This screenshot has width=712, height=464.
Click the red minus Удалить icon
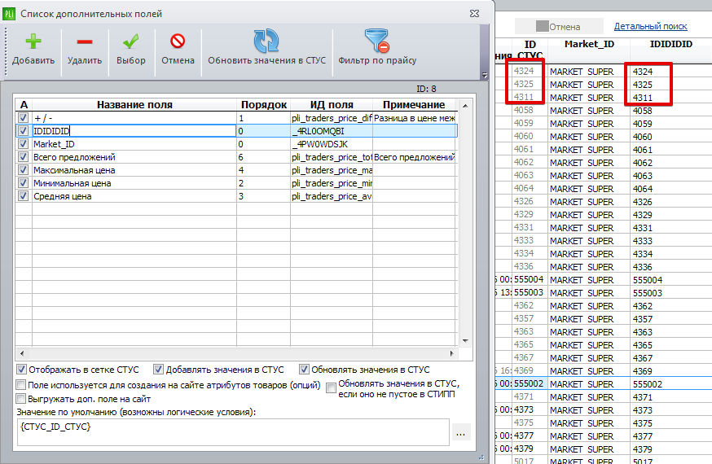pyautogui.click(x=85, y=42)
